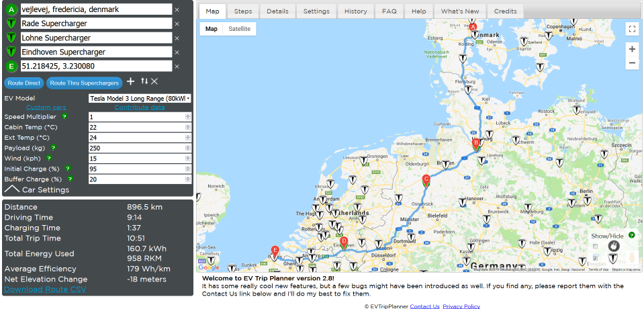The image size is (644, 309).
Task: Adjust Buffer Charge spinner arrows
Action: point(188,179)
